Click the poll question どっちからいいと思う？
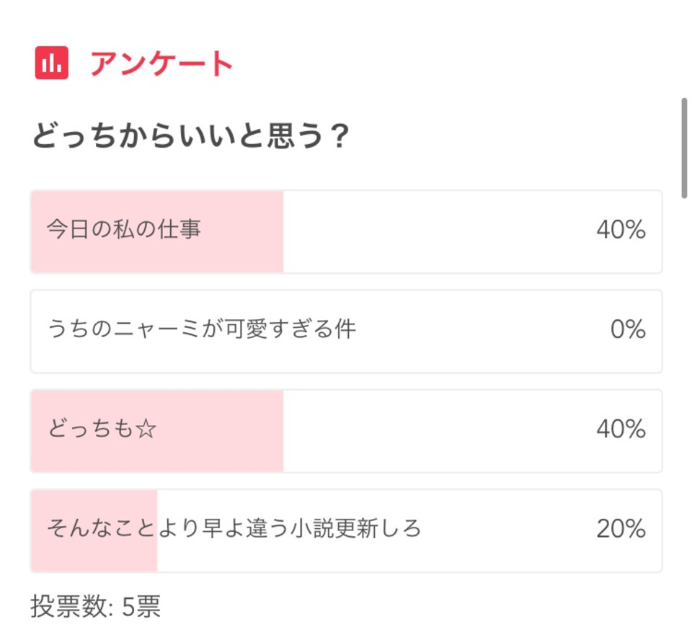This screenshot has height=637, width=692. tap(190, 135)
